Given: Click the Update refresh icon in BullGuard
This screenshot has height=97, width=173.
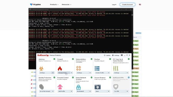Looking at the screenshot, I should click(x=105, y=55).
